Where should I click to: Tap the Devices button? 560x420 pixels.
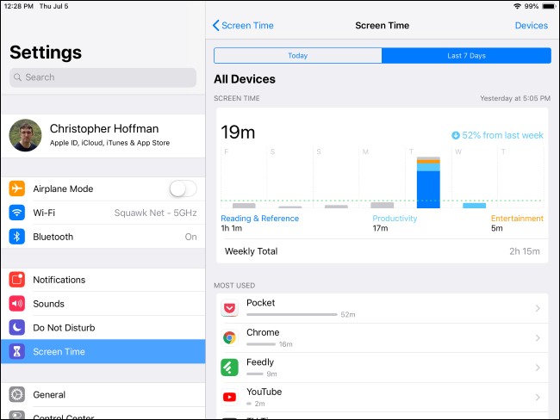coord(531,26)
